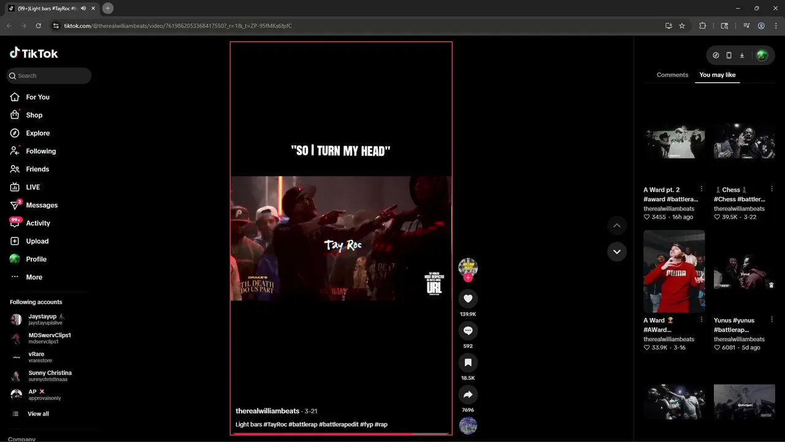785x442 pixels.
Task: Share the video with arrow icon
Action: click(468, 394)
